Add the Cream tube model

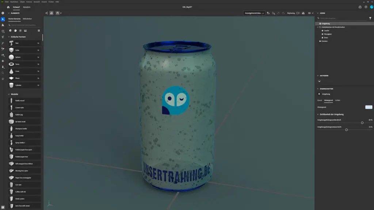(x=24, y=108)
